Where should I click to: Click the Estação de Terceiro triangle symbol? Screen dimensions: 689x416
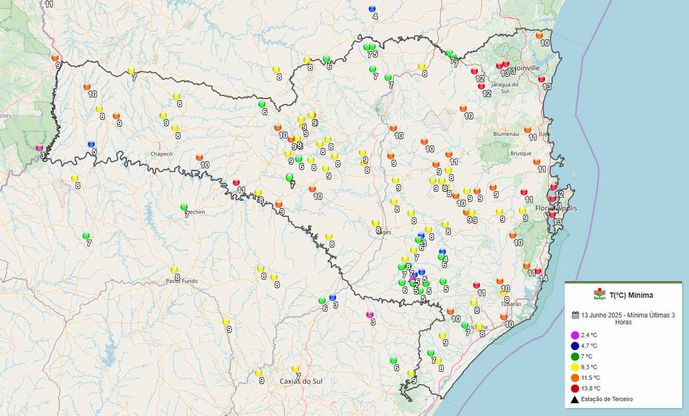point(575,399)
